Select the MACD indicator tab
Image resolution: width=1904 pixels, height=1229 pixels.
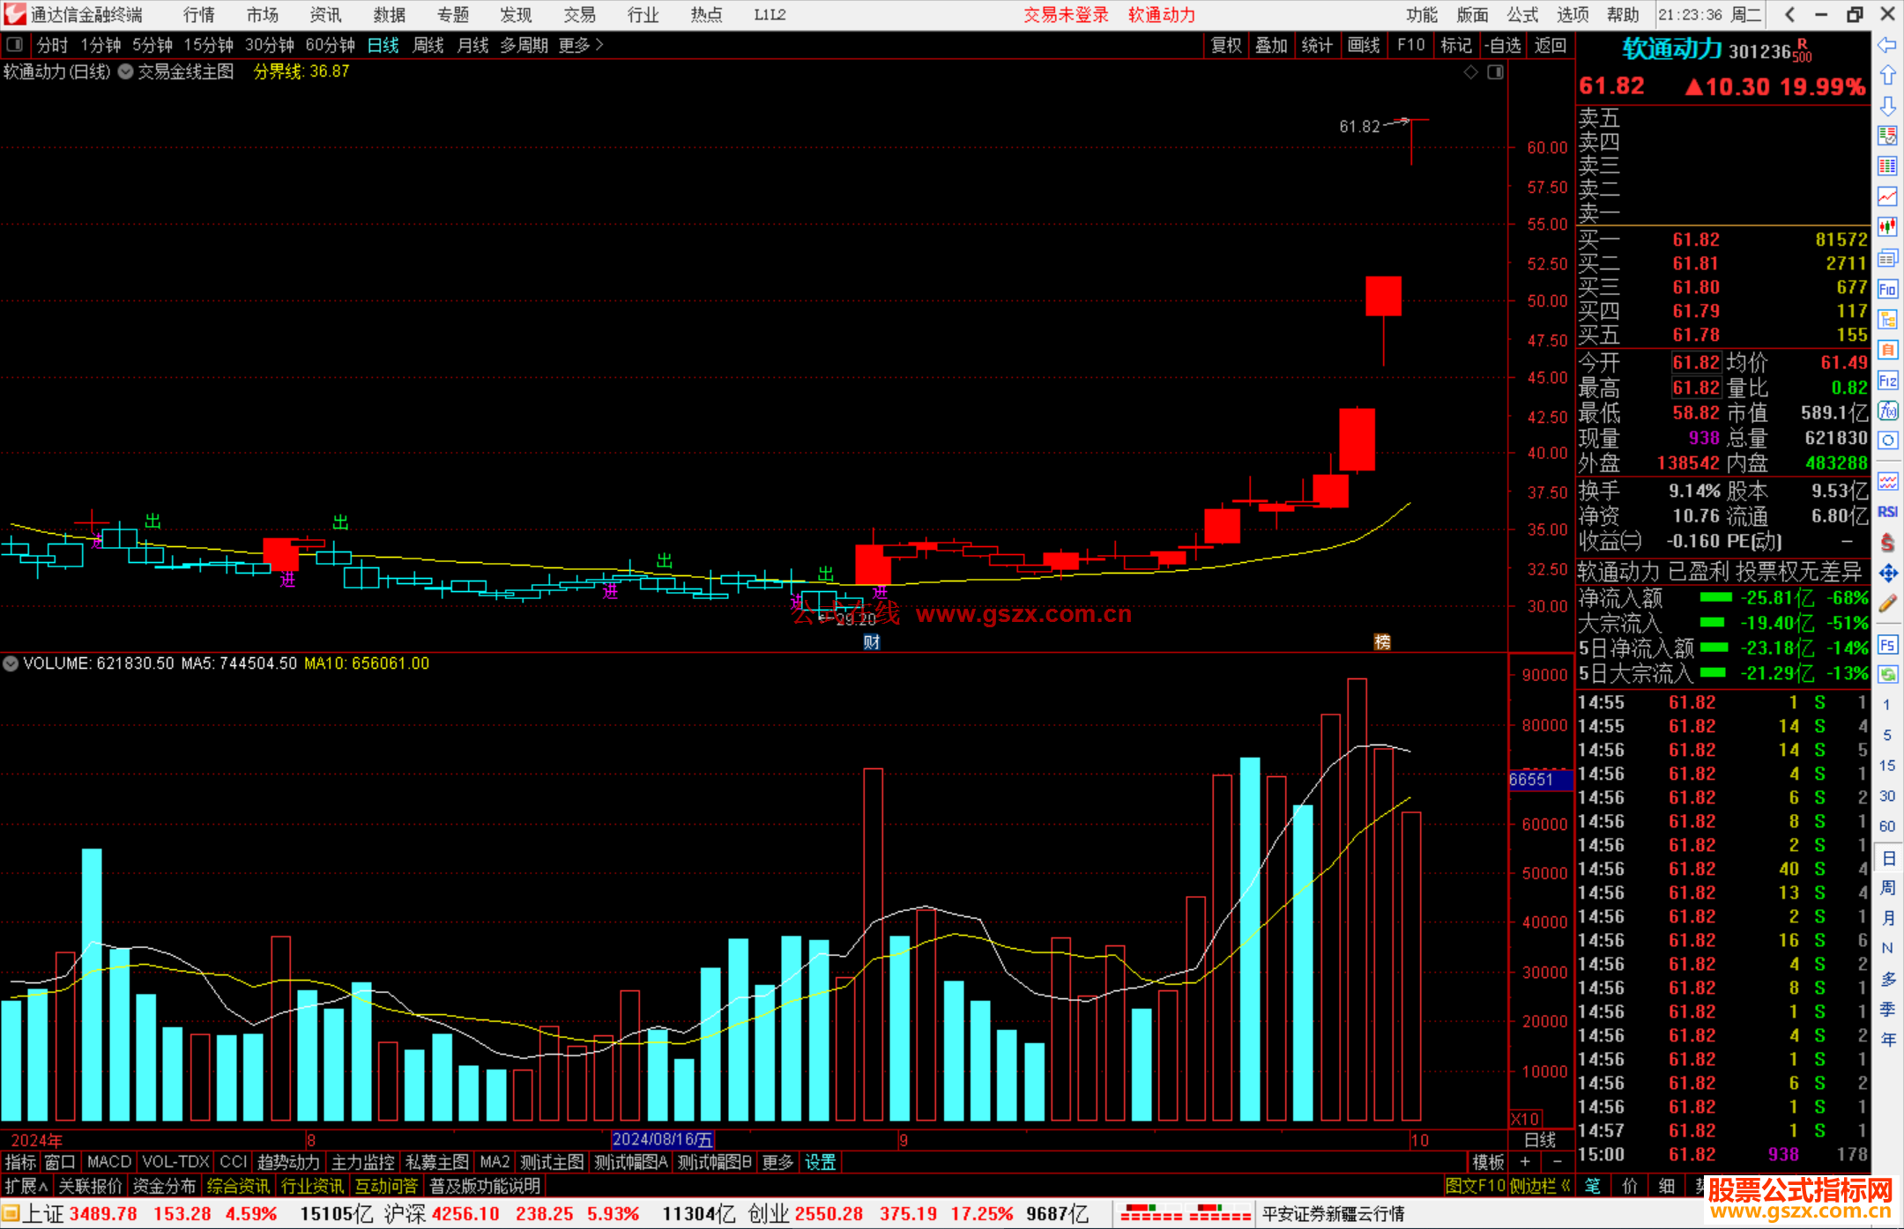point(109,1162)
